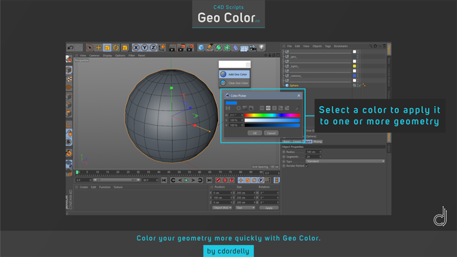457x257 pixels.
Task: Open the viewport Display menu
Action: coord(107,55)
